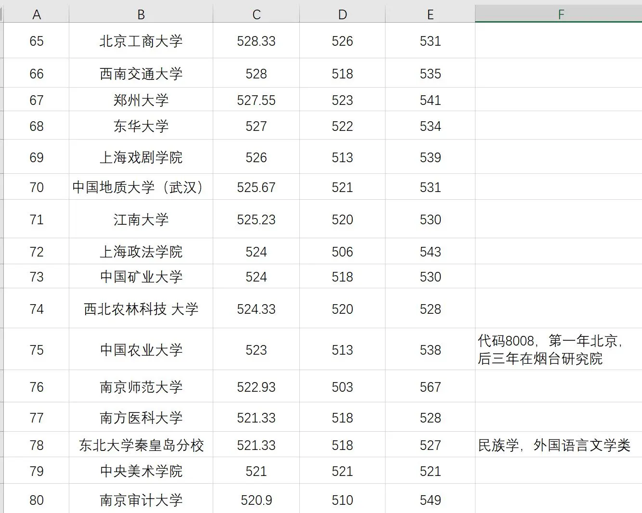Click the cell showing 567
This screenshot has height=513, width=642.
click(430, 386)
